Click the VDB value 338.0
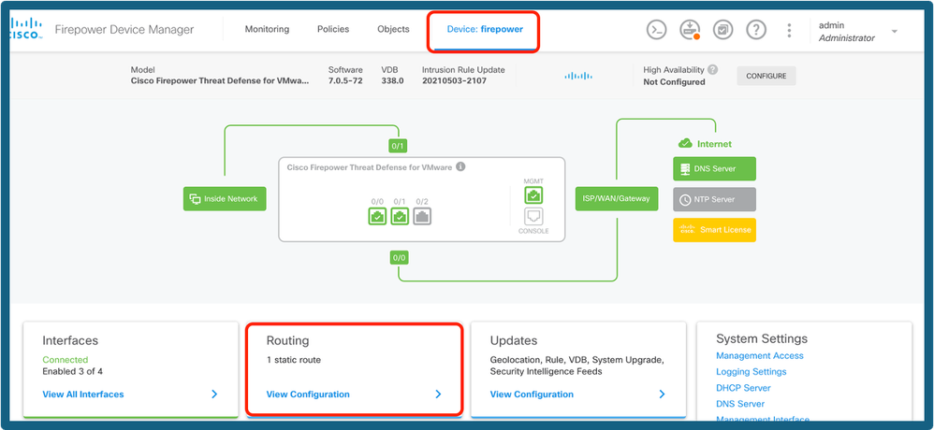Viewport: 934px width, 430px height. pos(392,81)
